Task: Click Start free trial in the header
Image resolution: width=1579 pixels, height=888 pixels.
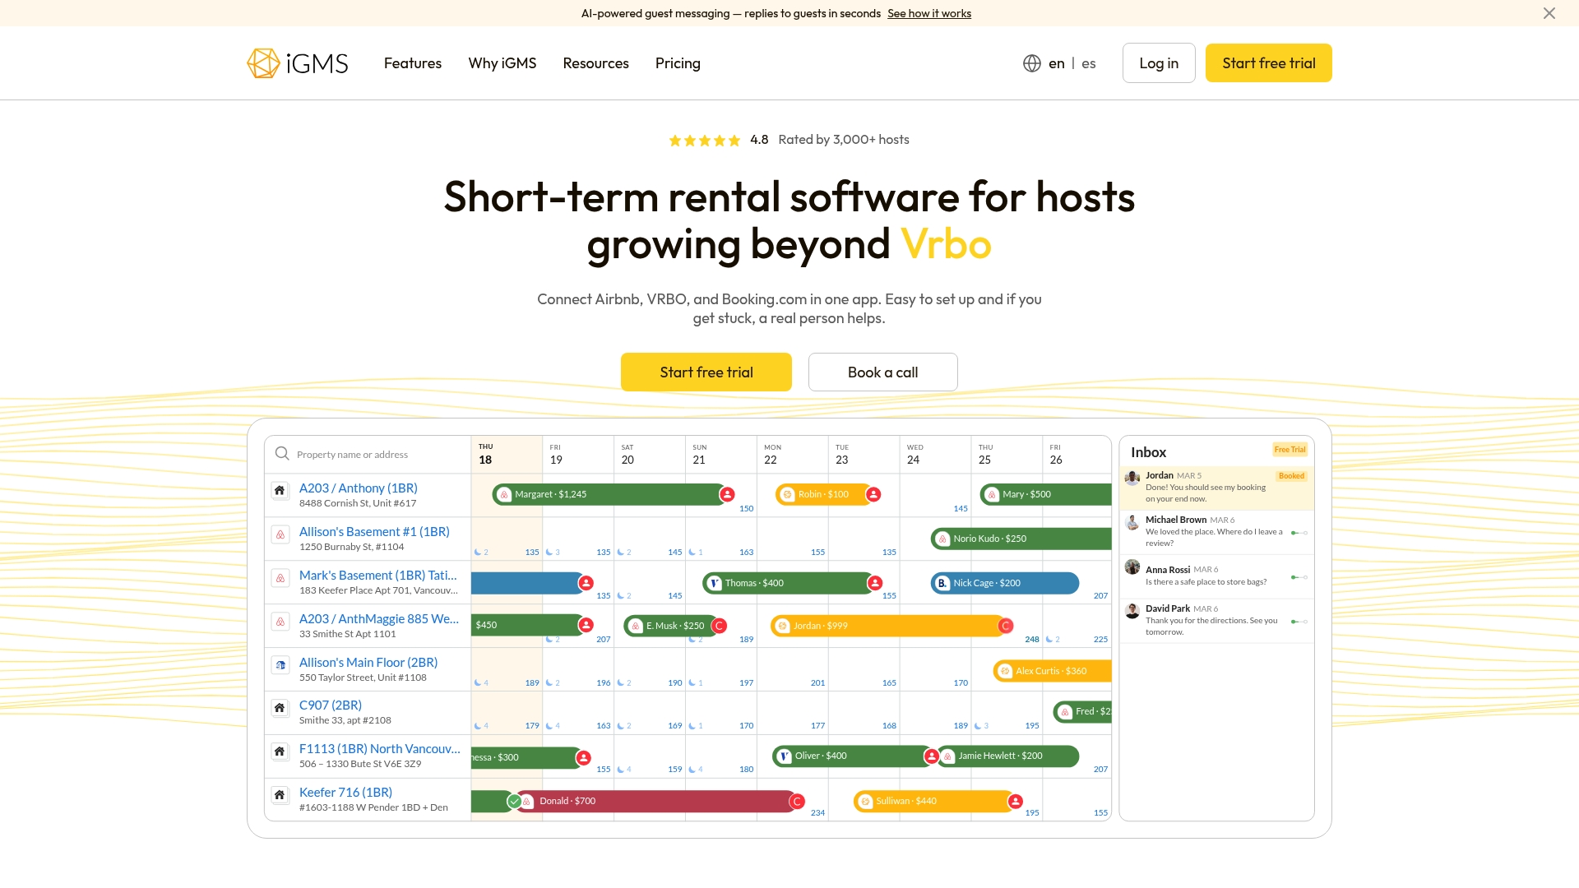Action: click(1268, 63)
